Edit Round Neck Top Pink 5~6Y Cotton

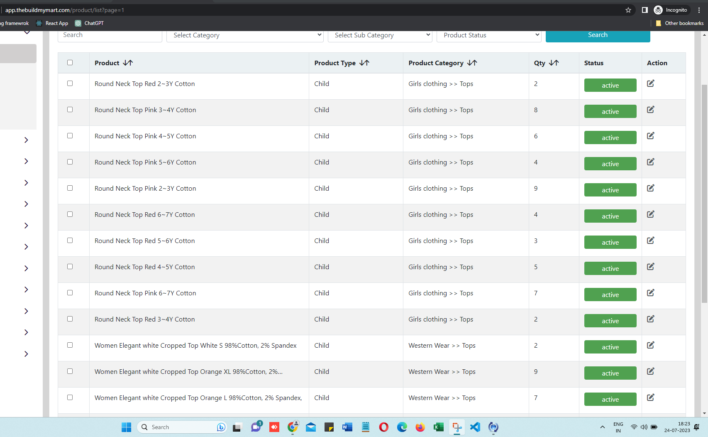pyautogui.click(x=650, y=162)
